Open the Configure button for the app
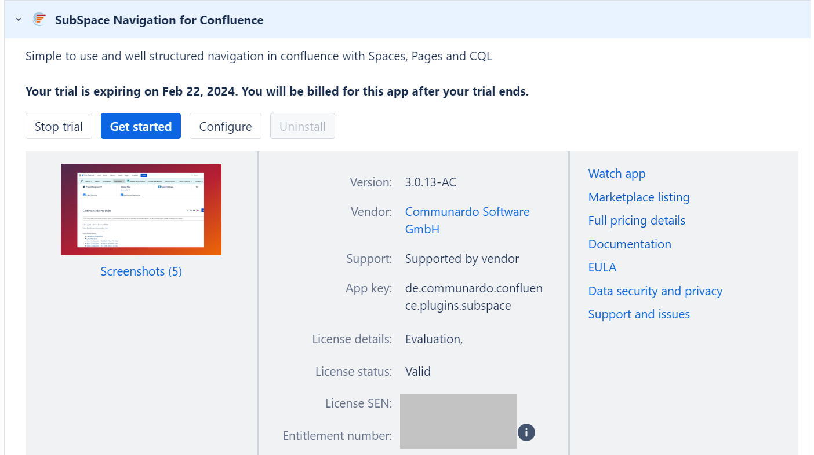The image size is (814, 455). tap(226, 126)
